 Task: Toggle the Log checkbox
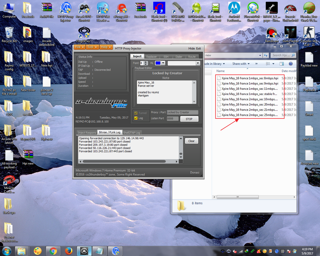coord(136,118)
